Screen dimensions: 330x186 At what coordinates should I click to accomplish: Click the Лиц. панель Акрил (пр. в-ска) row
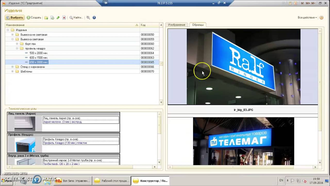pyautogui.click(x=81, y=118)
